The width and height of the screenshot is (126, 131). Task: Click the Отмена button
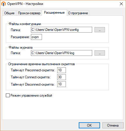(113, 125)
